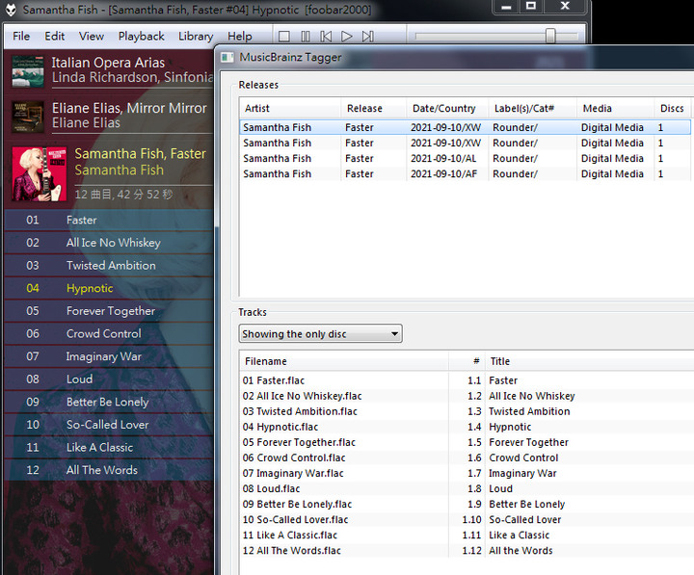Open the File menu
Screen dimensions: 694x575
[x=21, y=37]
